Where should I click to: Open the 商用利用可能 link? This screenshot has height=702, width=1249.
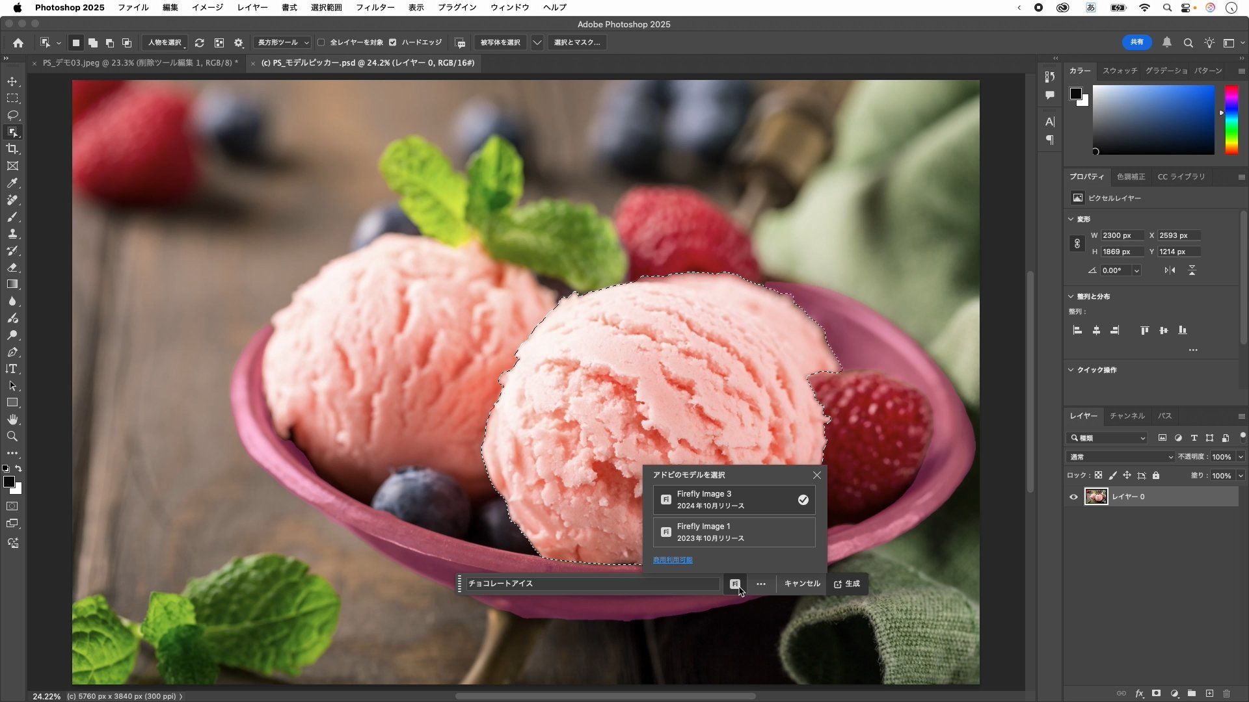(673, 560)
